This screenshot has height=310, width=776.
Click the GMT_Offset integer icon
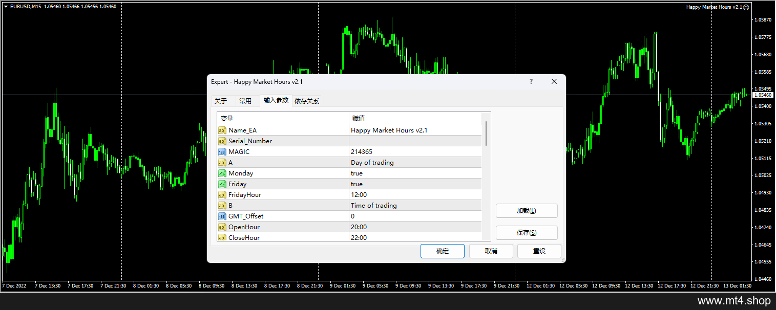[222, 216]
